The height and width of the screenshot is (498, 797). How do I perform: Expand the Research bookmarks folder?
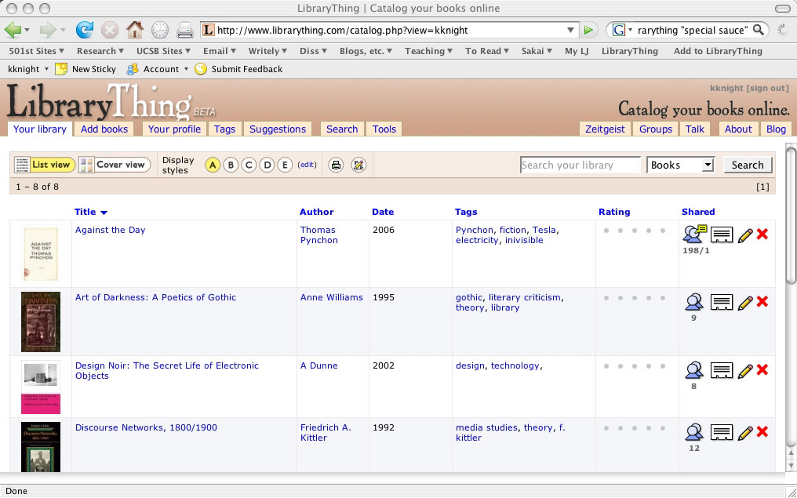[x=100, y=51]
